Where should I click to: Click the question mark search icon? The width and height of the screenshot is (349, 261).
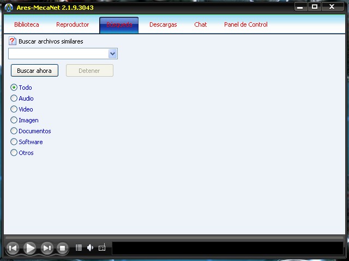[12, 41]
